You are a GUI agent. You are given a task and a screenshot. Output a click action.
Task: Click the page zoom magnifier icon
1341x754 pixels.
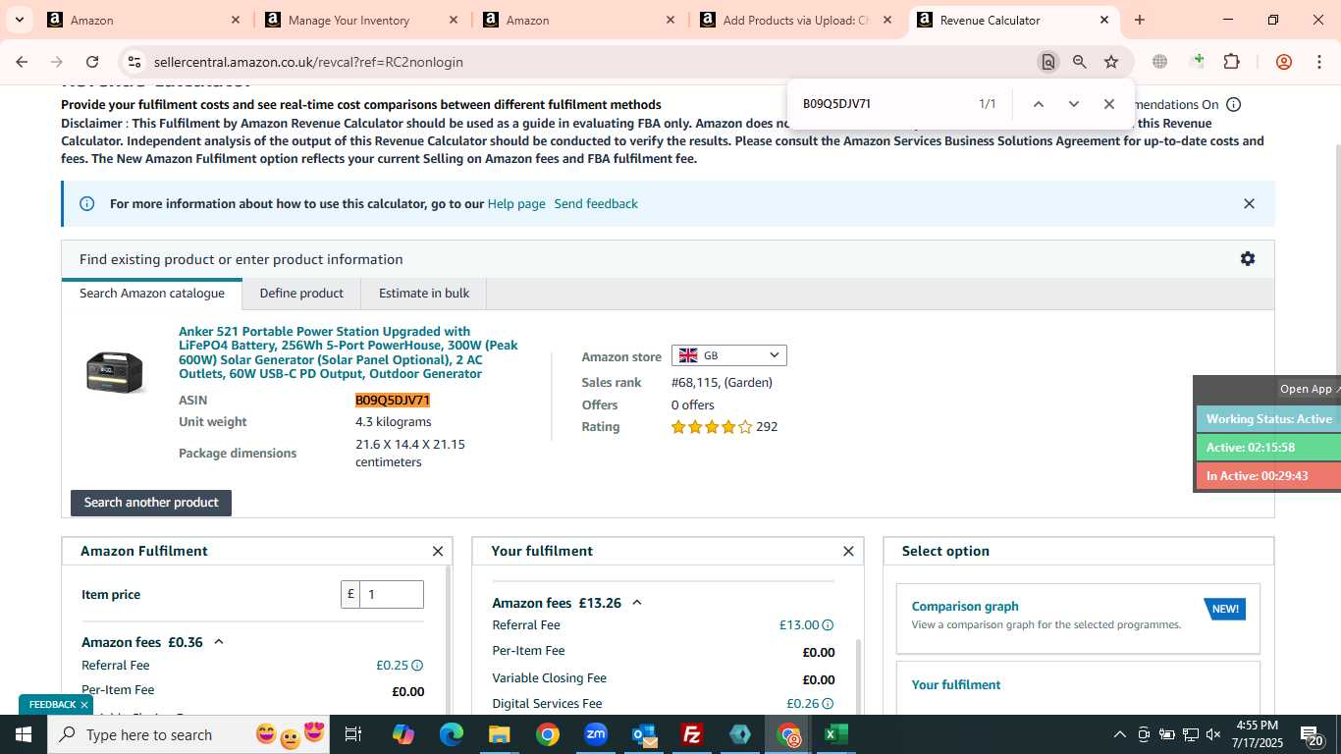click(1080, 62)
